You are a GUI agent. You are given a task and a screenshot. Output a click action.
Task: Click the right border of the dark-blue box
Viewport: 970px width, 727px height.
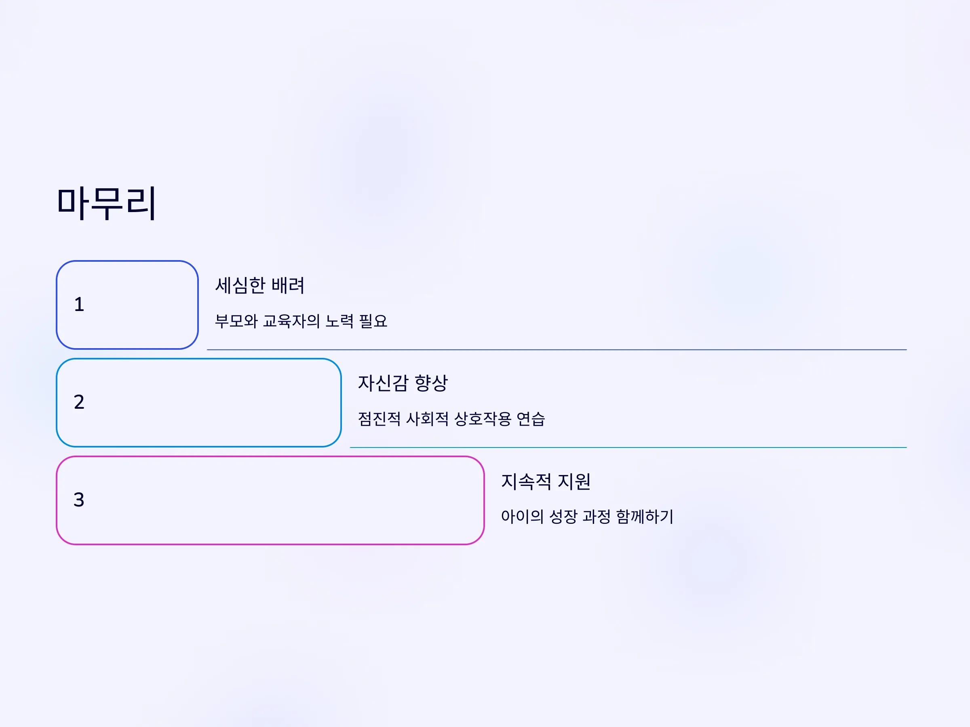click(x=198, y=305)
